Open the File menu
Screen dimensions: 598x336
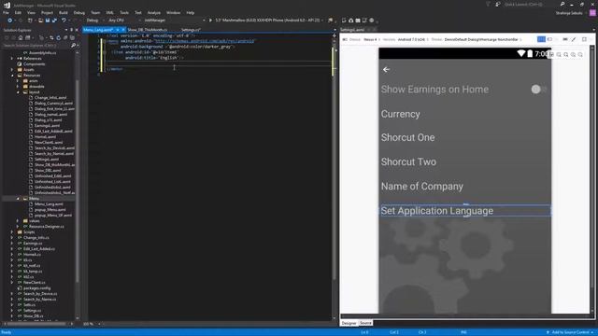point(6,12)
